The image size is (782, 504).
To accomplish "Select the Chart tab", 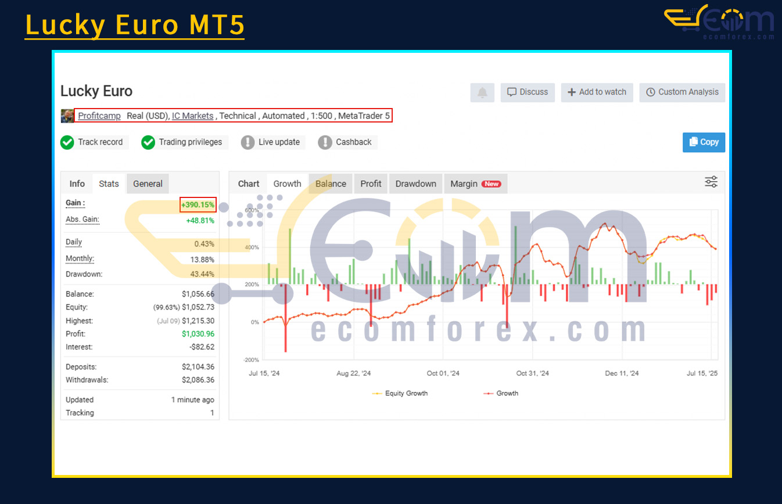I will 249,183.
